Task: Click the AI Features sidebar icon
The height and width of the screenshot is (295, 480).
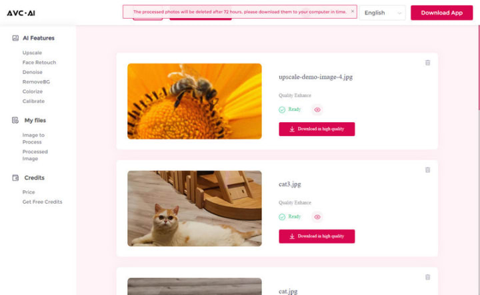Action: (15, 38)
